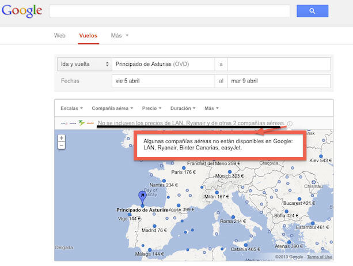
Task: Open the return date mar 9 abril
Action: tap(279, 81)
